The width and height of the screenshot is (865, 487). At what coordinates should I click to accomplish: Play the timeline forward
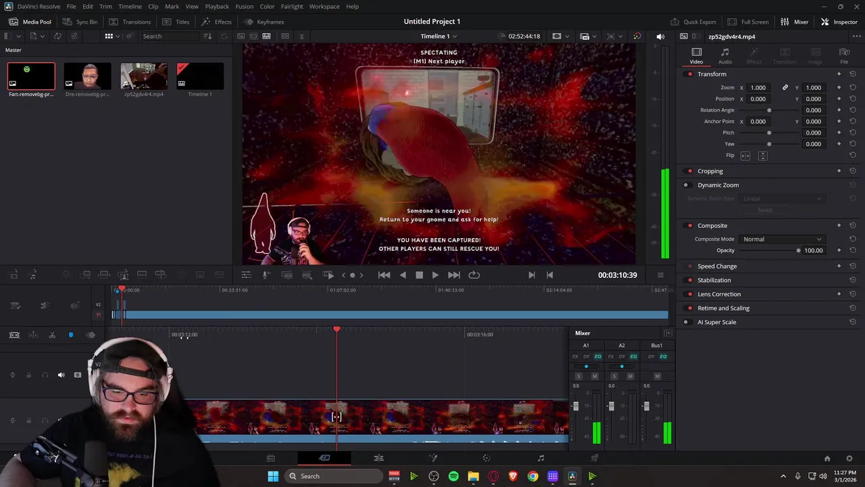[435, 275]
